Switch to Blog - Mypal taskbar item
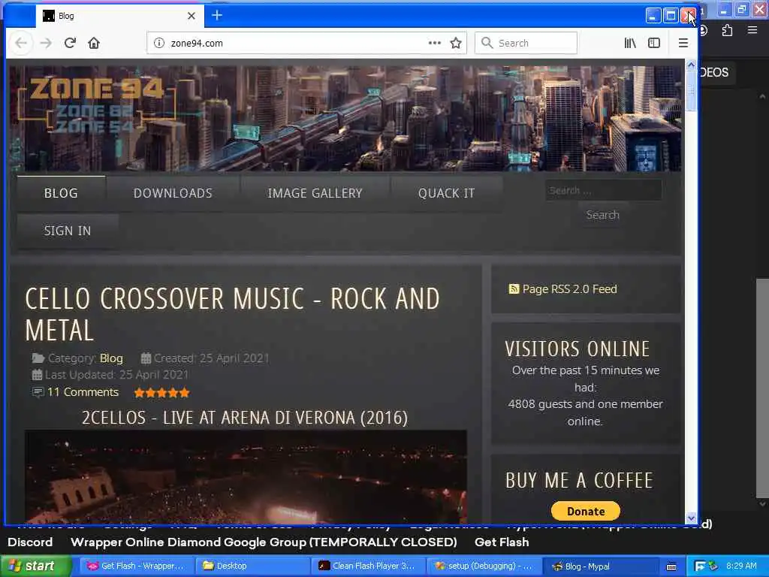The image size is (769, 577). 600,566
